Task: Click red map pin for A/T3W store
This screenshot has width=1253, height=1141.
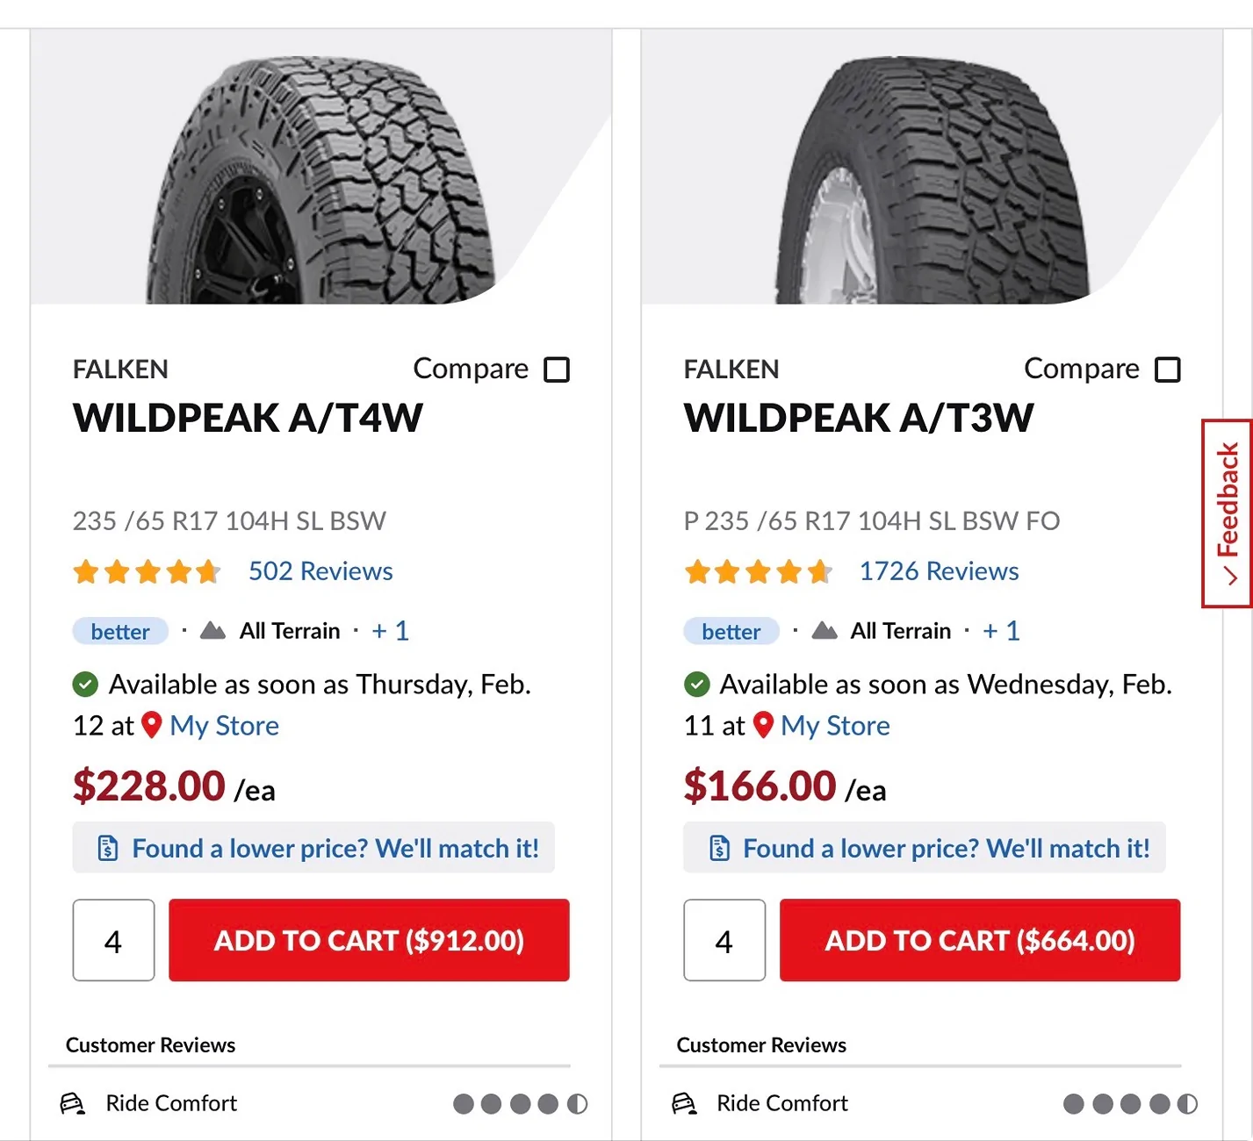Action: coord(763,725)
